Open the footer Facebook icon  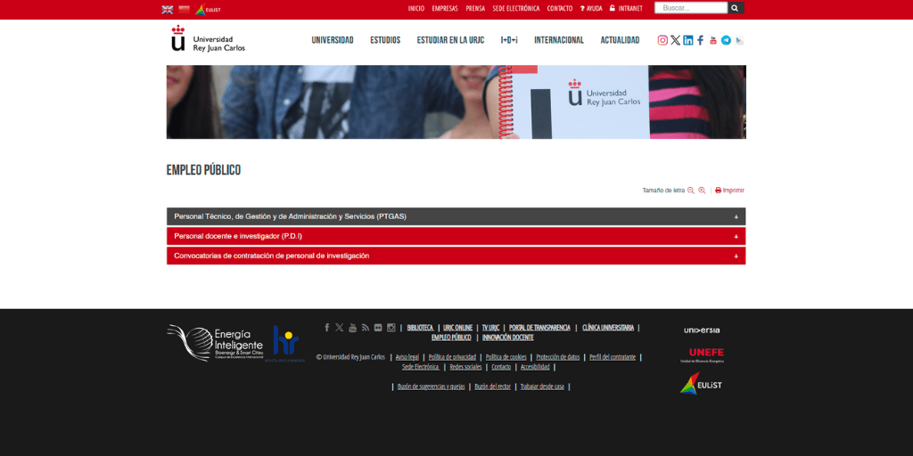point(326,328)
